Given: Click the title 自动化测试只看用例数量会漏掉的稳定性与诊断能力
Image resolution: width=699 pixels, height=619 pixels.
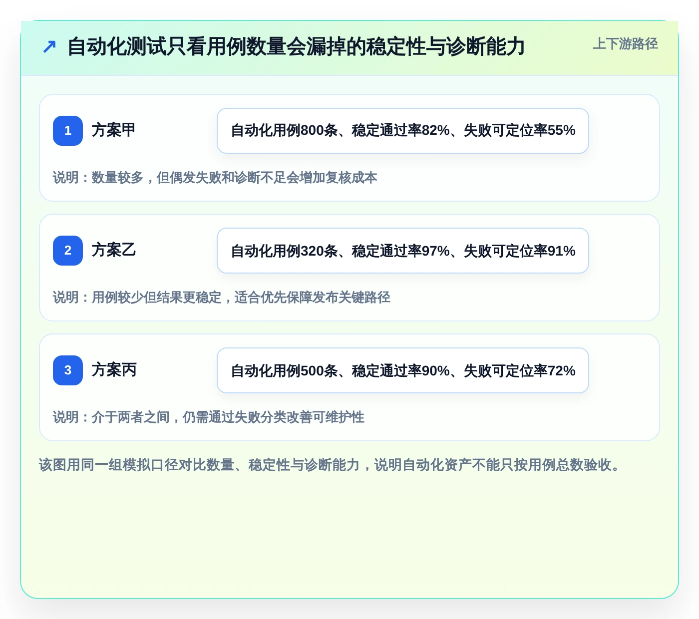Looking at the screenshot, I should pyautogui.click(x=296, y=46).
